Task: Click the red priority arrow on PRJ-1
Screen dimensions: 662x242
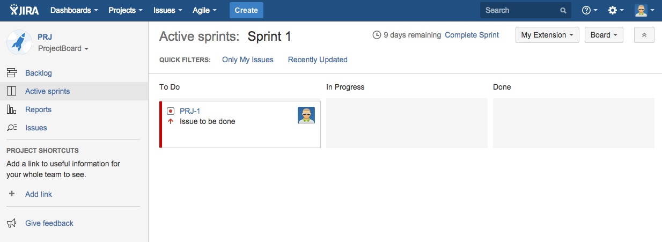Action: tap(171, 122)
